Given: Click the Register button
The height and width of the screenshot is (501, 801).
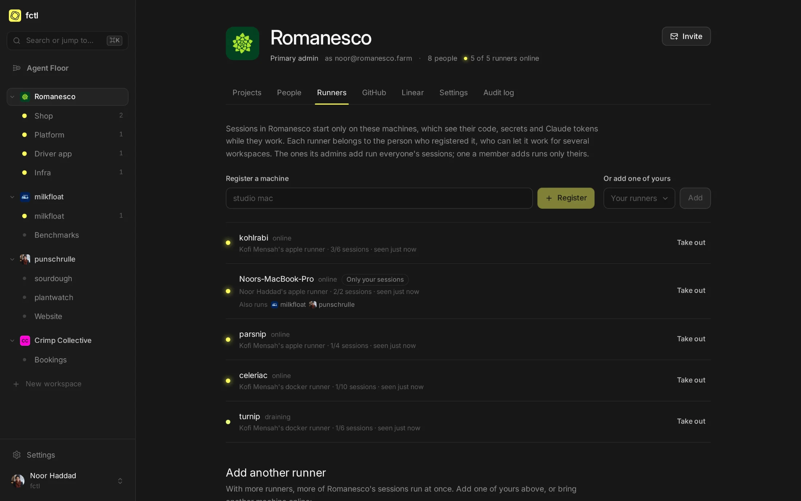Looking at the screenshot, I should click(x=566, y=198).
